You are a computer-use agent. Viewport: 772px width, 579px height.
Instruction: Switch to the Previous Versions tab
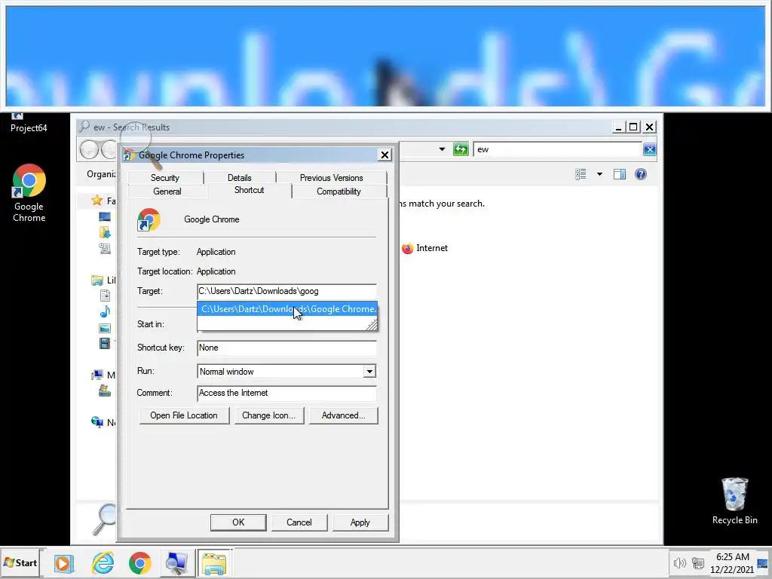click(332, 178)
